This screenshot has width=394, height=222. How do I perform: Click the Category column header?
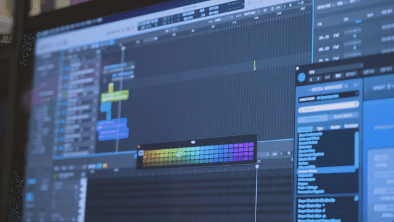click(305, 129)
